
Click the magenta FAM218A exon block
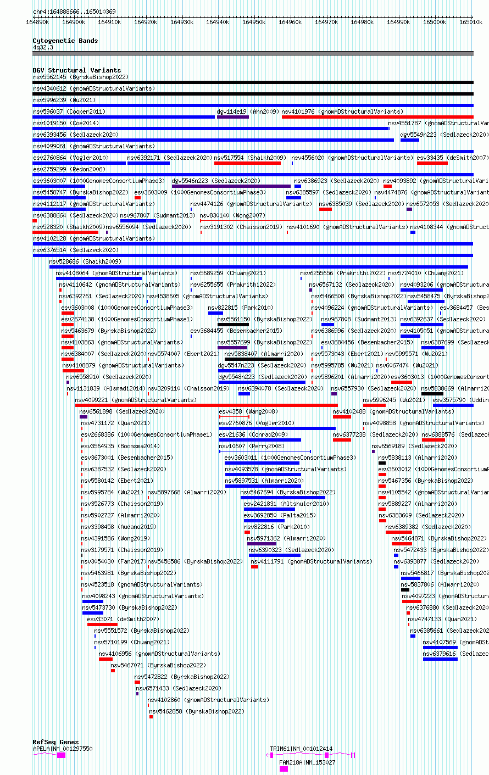(284, 769)
